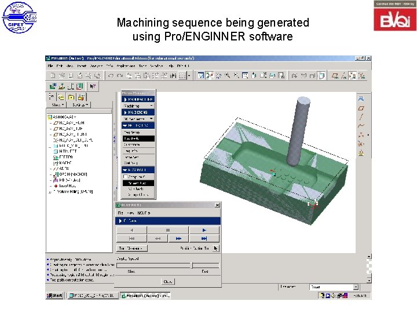Viewport: 417px width, 312px height.
Task: Switch to the no hidden display style
Action: click(313, 76)
